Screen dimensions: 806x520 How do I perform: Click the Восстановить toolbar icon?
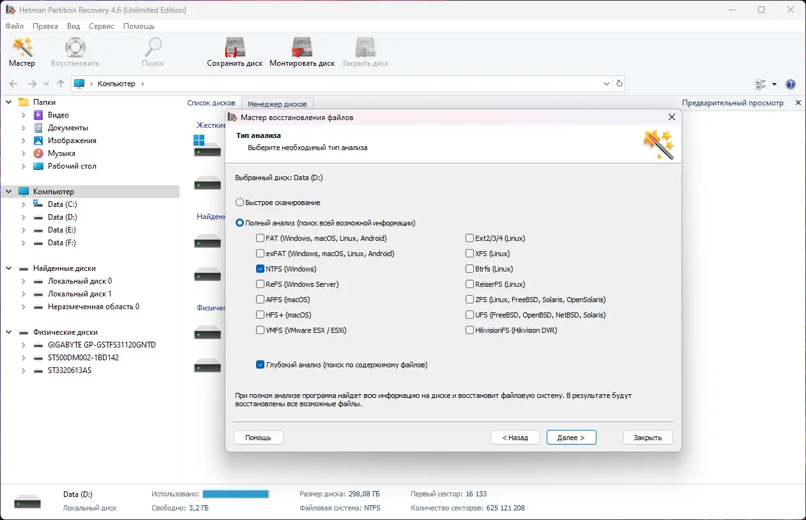[x=75, y=48]
